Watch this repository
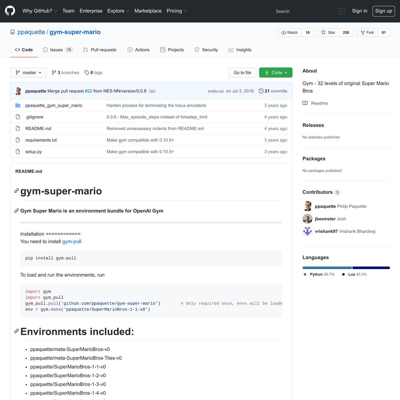The height and width of the screenshot is (400, 400). pyautogui.click(x=290, y=32)
